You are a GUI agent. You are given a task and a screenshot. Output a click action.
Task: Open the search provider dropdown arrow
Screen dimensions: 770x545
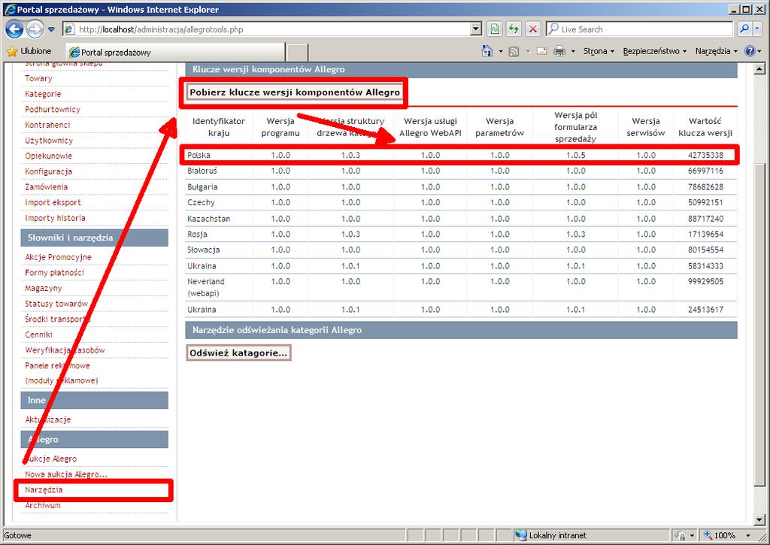[x=756, y=29]
